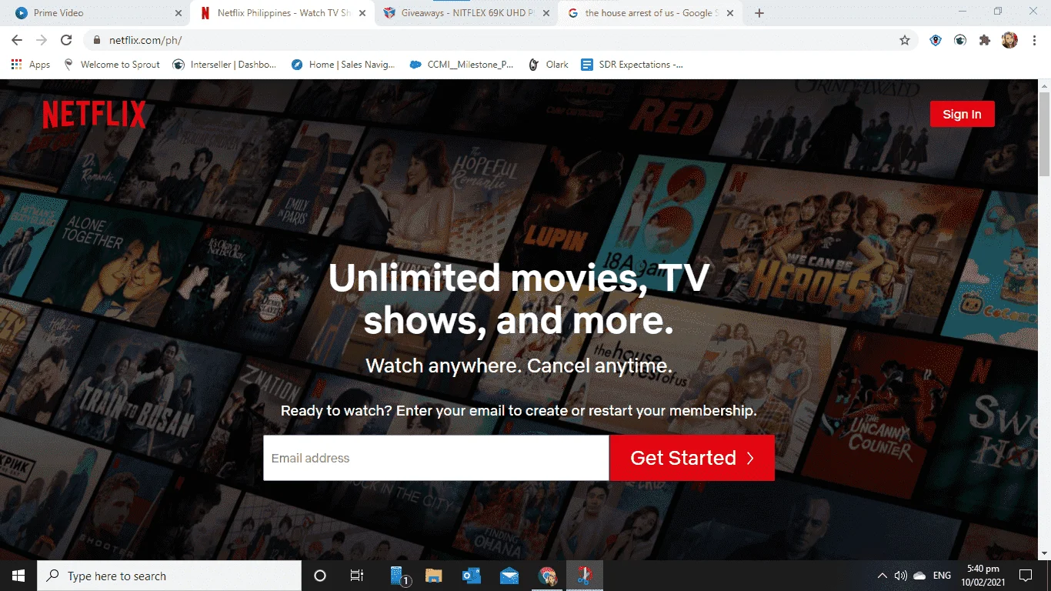The image size is (1051, 591).
Task: Switch ENG input language
Action: (x=942, y=576)
